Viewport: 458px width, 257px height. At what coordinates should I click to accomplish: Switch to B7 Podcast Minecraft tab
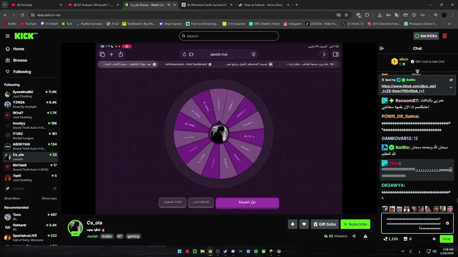pos(94,5)
